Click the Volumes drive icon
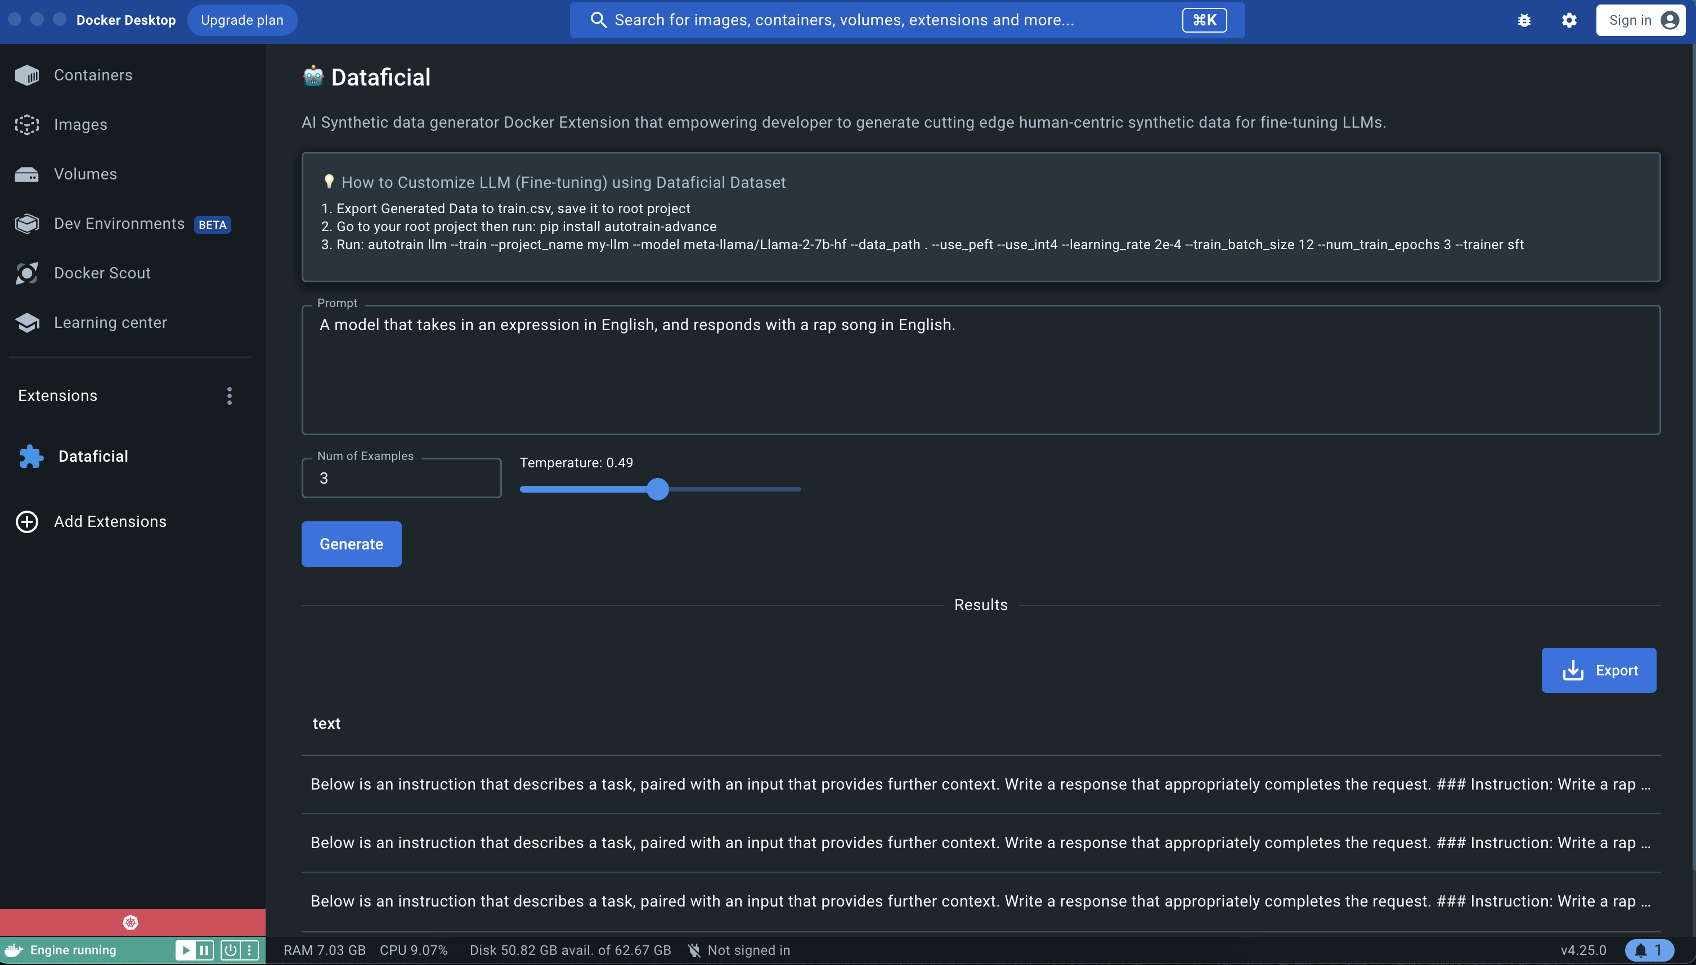This screenshot has width=1696, height=965. [26, 174]
